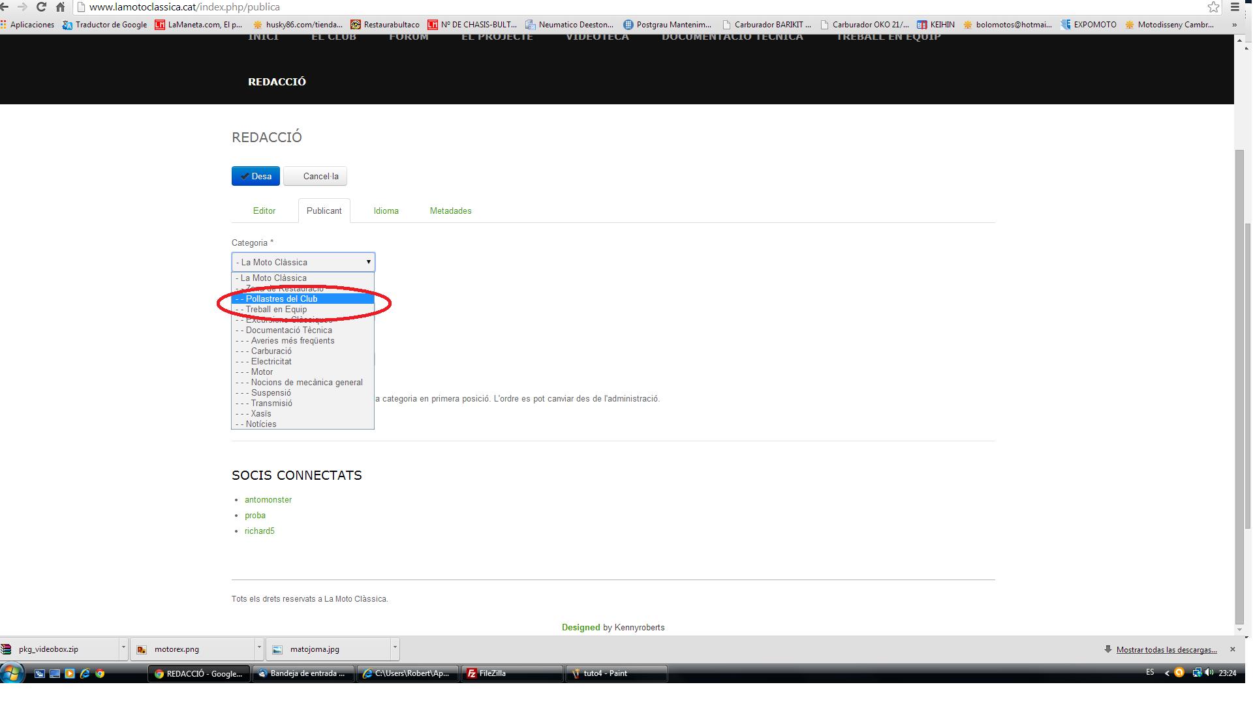Choose 'Notícies' category option
Screen dimensions: 1253x704
pyautogui.click(x=303, y=424)
